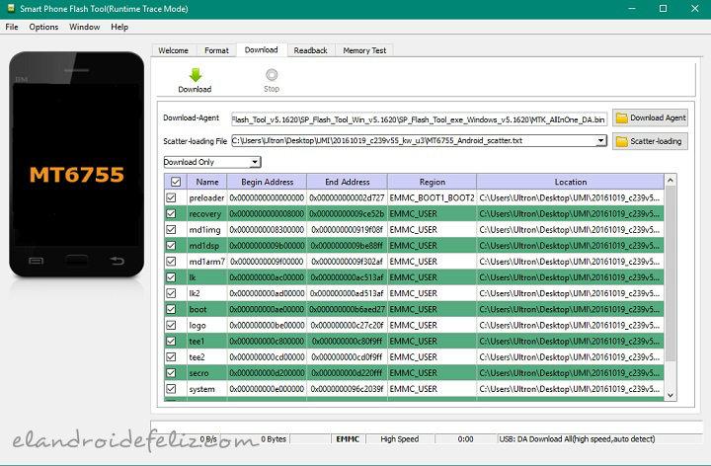Viewport: 711px width, 466px height.
Task: Click the green Download arrow icon
Action: (196, 74)
